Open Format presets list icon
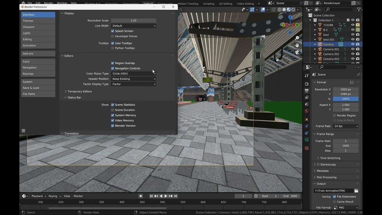The height and width of the screenshot is (215, 382). 352,82
